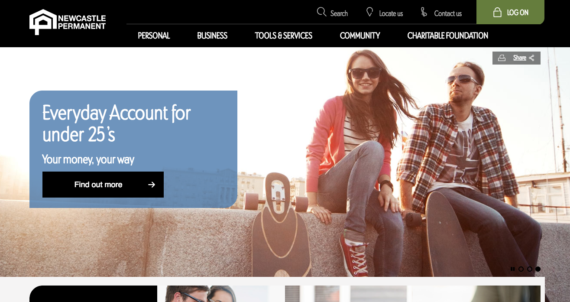This screenshot has width=570, height=302.
Task: Click the magnifier Search icon
Action: click(321, 12)
